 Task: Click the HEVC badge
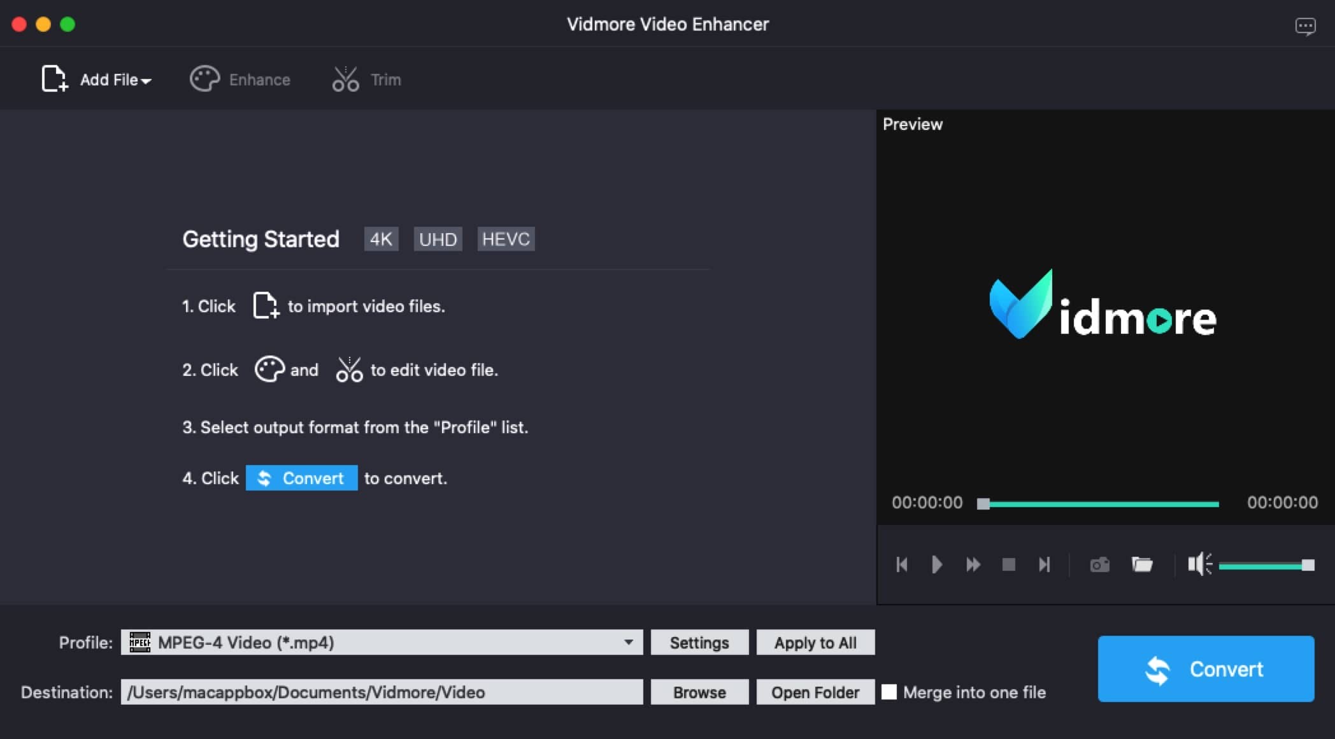point(506,239)
